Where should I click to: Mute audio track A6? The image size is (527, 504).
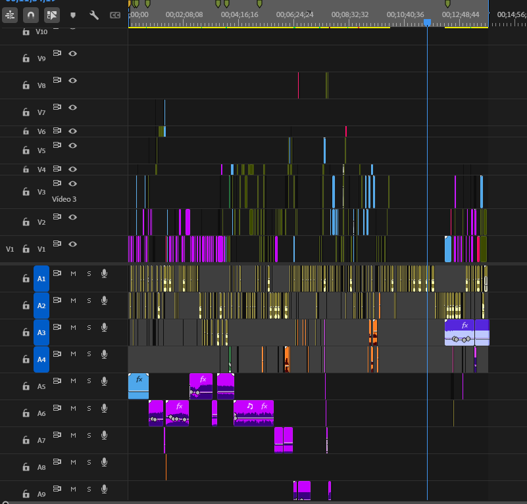pyautogui.click(x=73, y=408)
